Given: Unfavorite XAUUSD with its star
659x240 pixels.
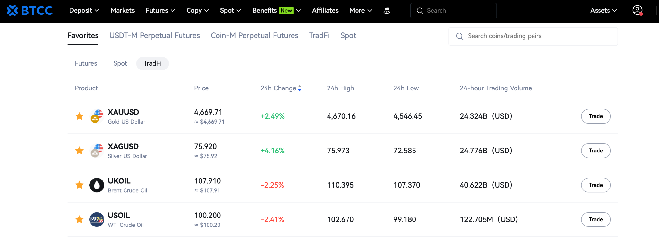Looking at the screenshot, I should [x=79, y=116].
